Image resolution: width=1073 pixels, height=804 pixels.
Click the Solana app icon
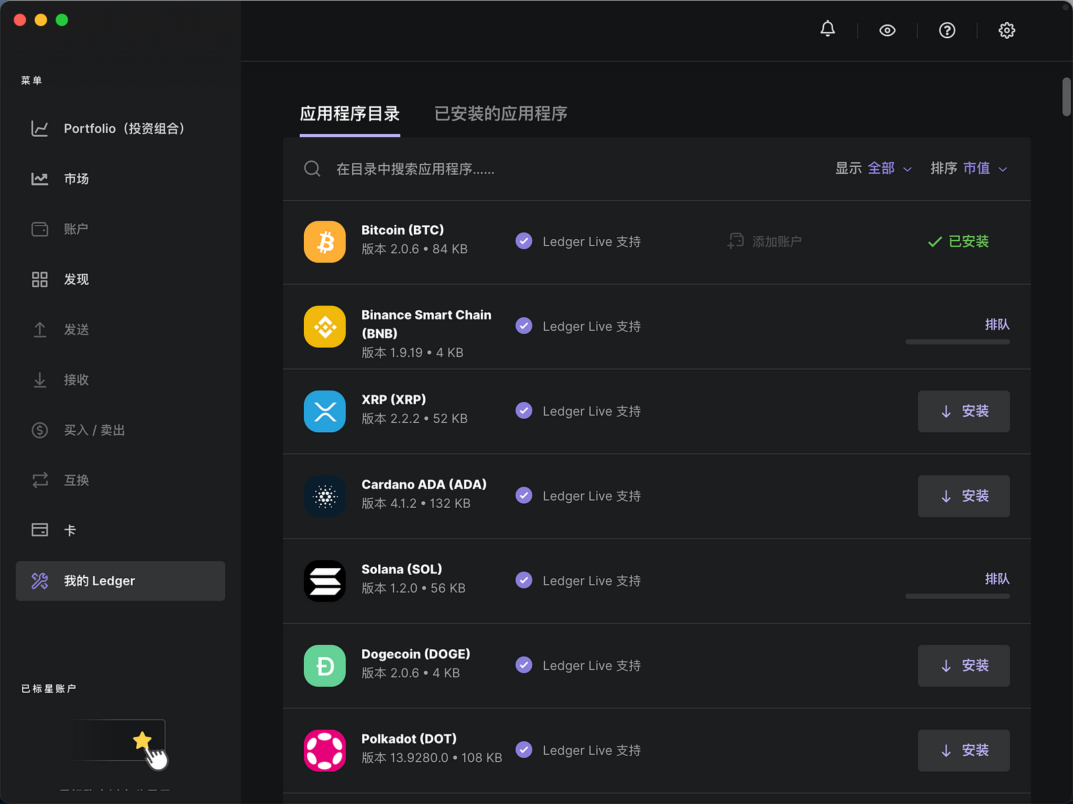tap(325, 581)
